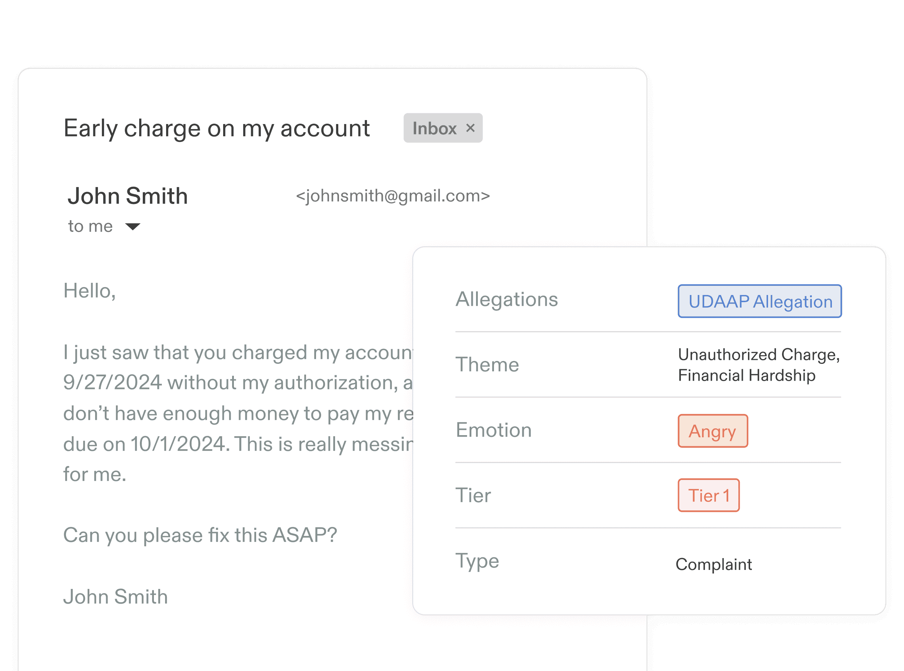Click the "Hello," greeting in the email body
The image size is (904, 671).
coord(89,291)
